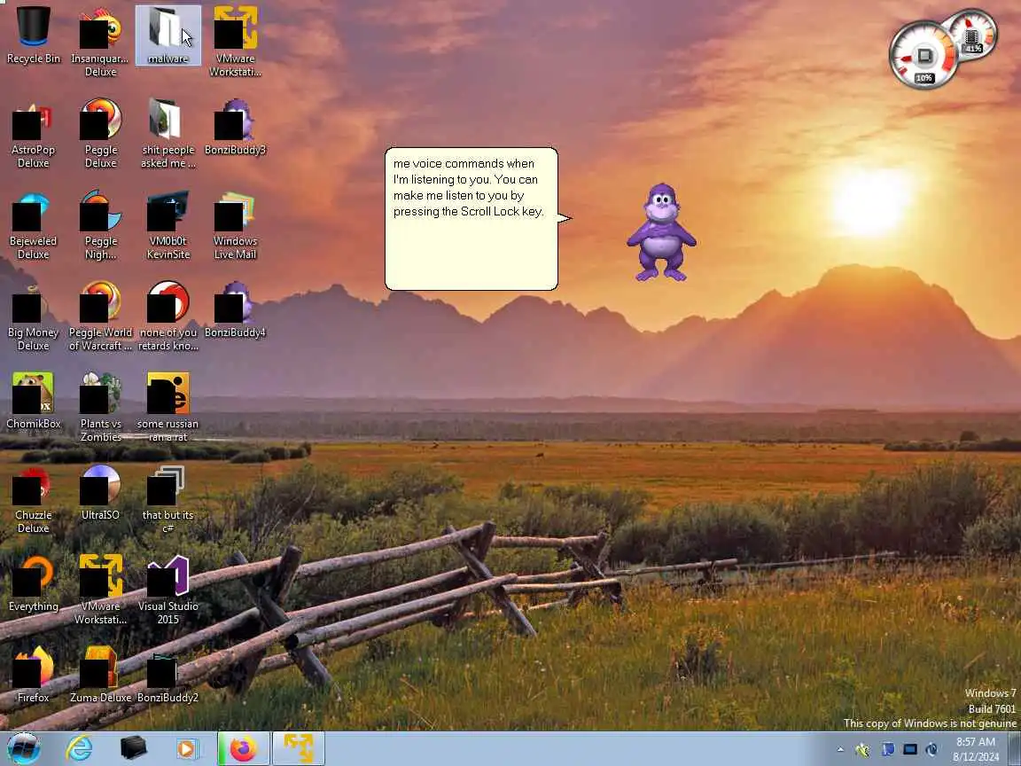Select the Insaniquarium Deluxe shortcut
The width and height of the screenshot is (1021, 766).
click(100, 42)
